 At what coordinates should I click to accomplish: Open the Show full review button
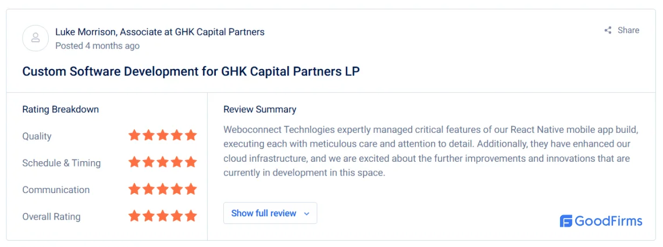pyautogui.click(x=270, y=213)
